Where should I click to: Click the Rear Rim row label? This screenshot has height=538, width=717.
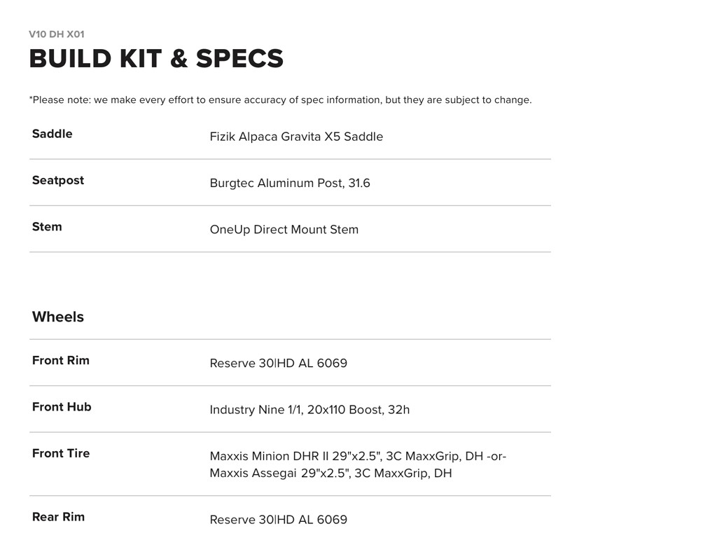58,516
